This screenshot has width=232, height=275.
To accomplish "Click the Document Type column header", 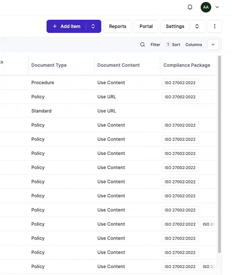I will [x=49, y=65].
